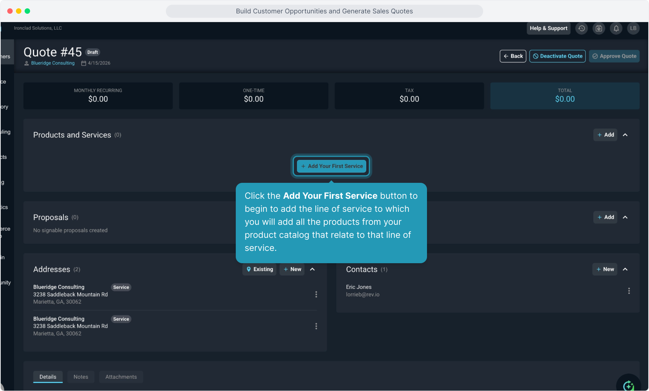Open the first Blueridge Consulting address options menu
Screen dimensions: 649x391
[316, 294]
